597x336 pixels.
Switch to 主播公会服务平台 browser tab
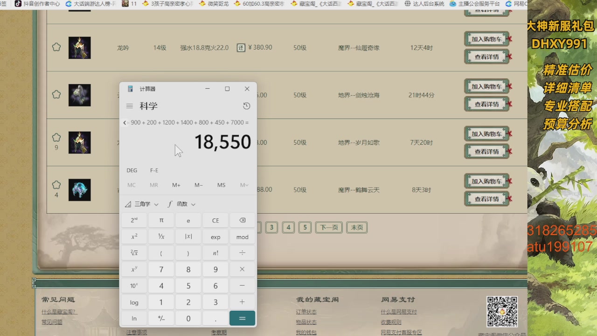coord(475,4)
